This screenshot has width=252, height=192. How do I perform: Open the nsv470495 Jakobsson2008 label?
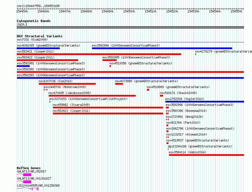point(70,93)
